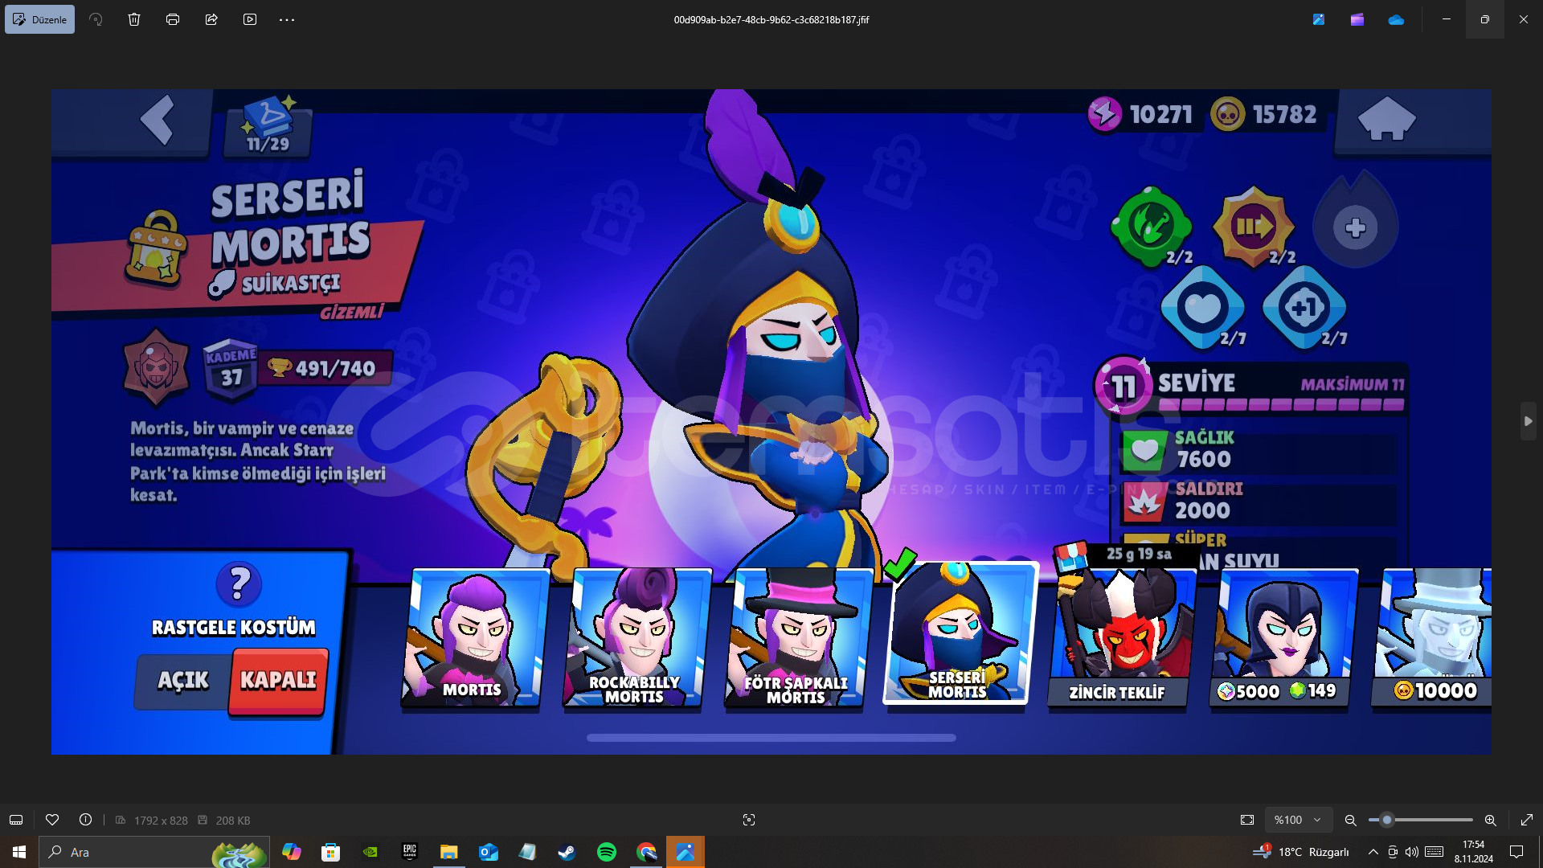
Task: Open Steam from the taskbar
Action: pos(567,852)
